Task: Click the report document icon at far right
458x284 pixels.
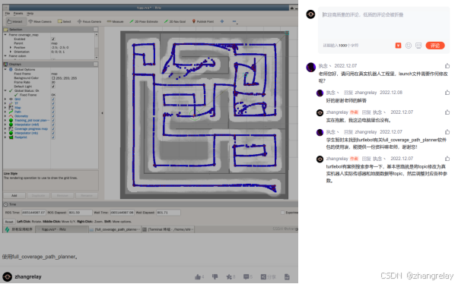Action: (x=287, y=276)
